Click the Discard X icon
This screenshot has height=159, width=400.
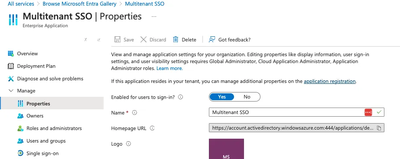point(143,39)
